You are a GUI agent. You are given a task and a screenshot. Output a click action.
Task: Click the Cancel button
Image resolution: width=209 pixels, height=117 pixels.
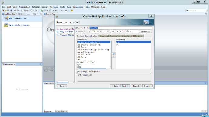147,86
